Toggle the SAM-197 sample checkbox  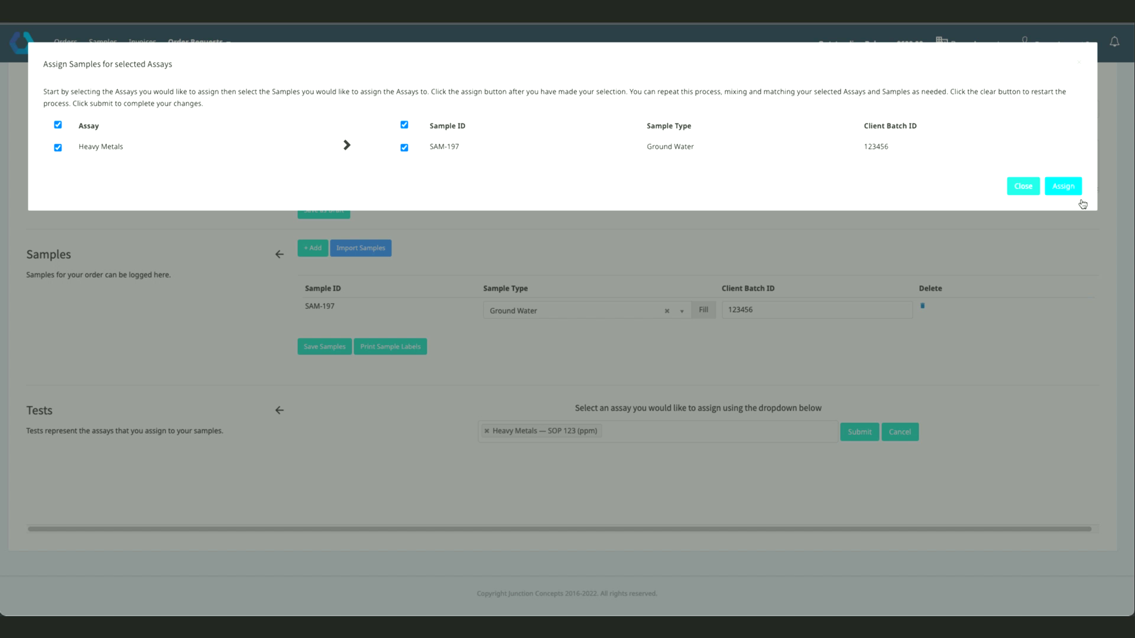point(404,148)
